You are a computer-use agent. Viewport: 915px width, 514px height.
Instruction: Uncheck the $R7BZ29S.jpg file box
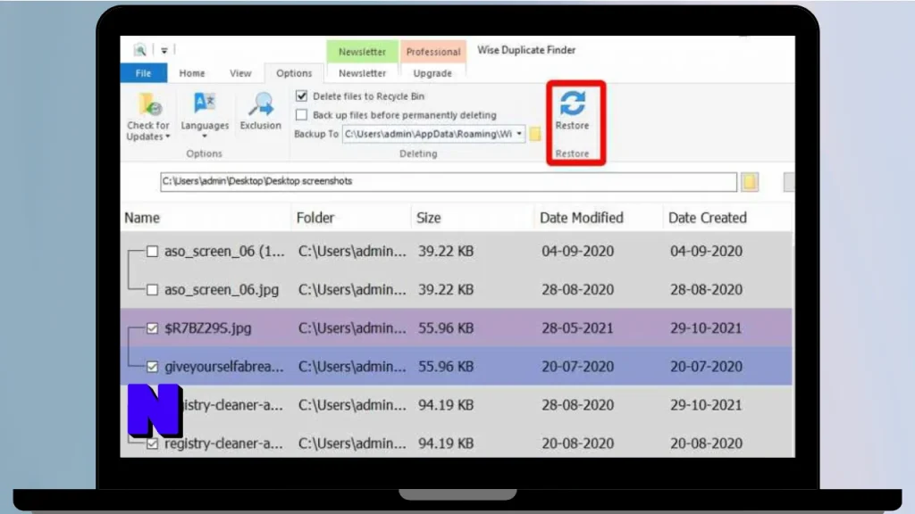click(x=152, y=328)
